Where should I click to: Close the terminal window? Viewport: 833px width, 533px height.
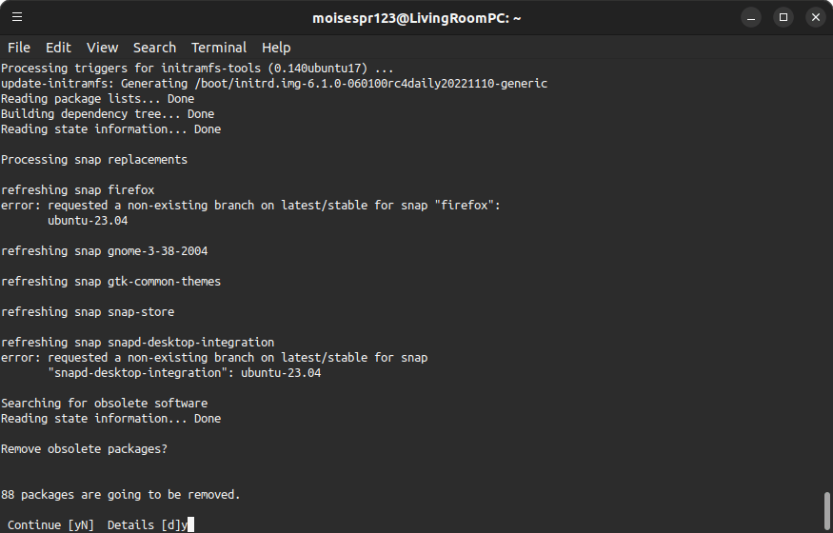point(816,17)
